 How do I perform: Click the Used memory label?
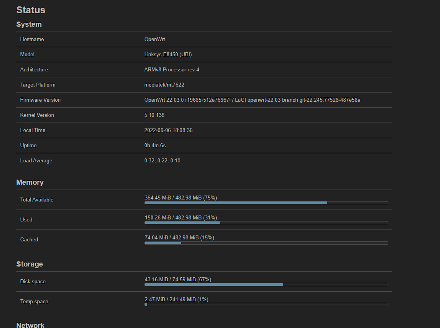coord(26,220)
